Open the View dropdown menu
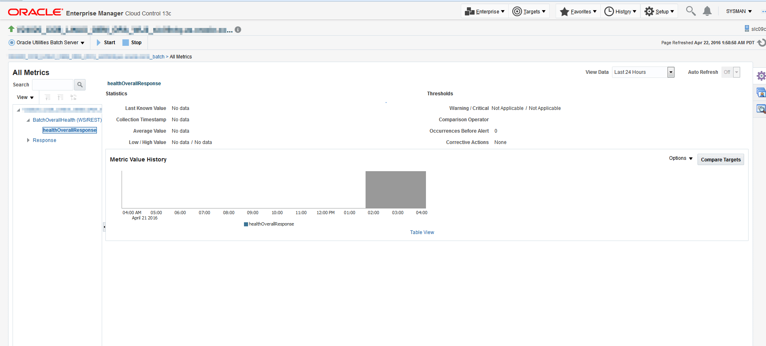The width and height of the screenshot is (766, 346). [25, 97]
